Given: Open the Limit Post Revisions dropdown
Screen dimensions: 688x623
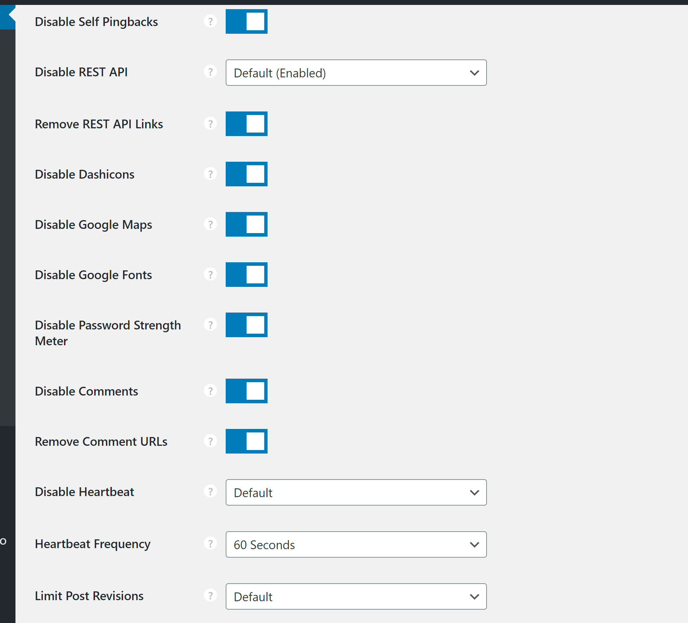Looking at the screenshot, I should [356, 597].
